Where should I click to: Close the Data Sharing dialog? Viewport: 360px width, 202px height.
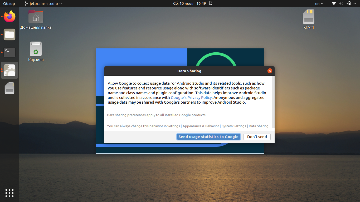[270, 71]
